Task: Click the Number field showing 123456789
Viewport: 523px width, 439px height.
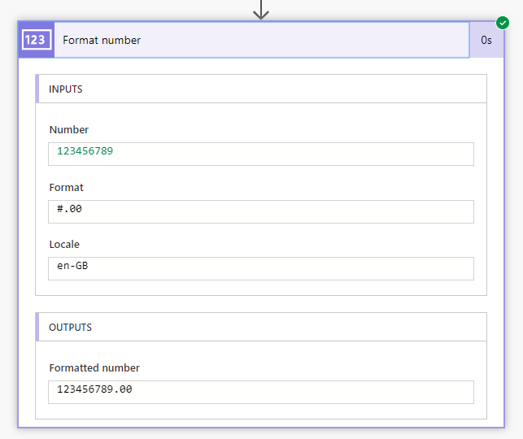Action: point(261,154)
